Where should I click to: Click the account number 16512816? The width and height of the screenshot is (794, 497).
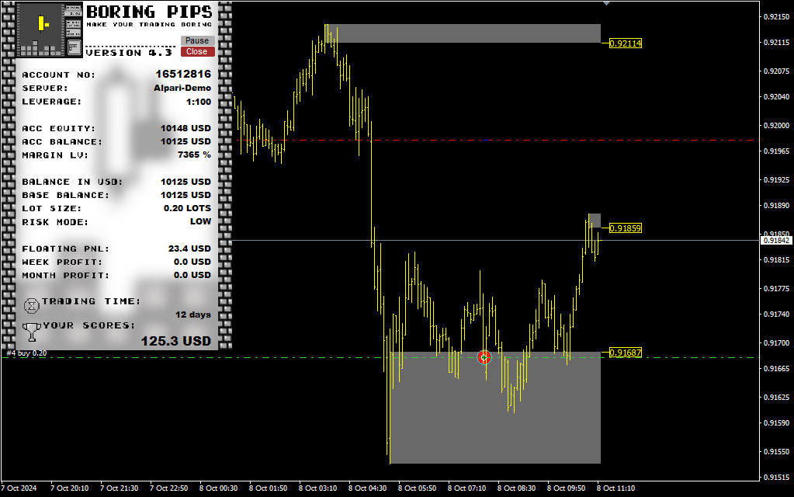(x=182, y=75)
